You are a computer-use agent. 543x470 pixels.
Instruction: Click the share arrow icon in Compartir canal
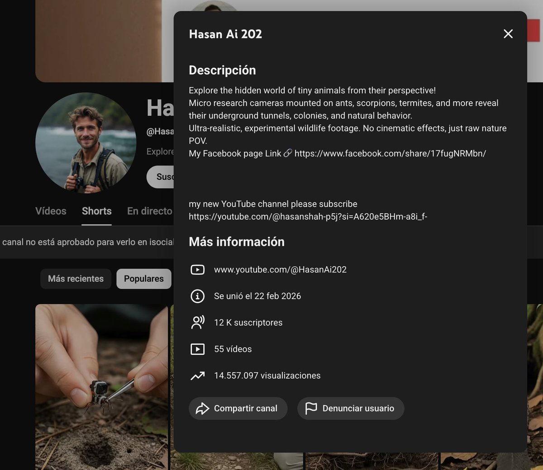tap(202, 409)
